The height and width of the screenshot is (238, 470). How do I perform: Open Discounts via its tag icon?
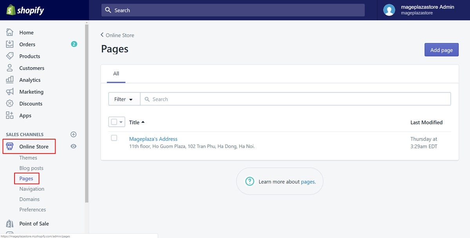point(9,103)
